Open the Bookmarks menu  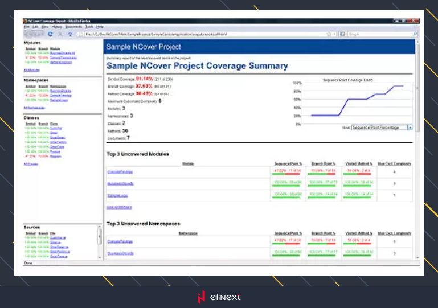point(74,27)
